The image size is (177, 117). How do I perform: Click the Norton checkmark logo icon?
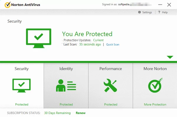coord(8,5)
